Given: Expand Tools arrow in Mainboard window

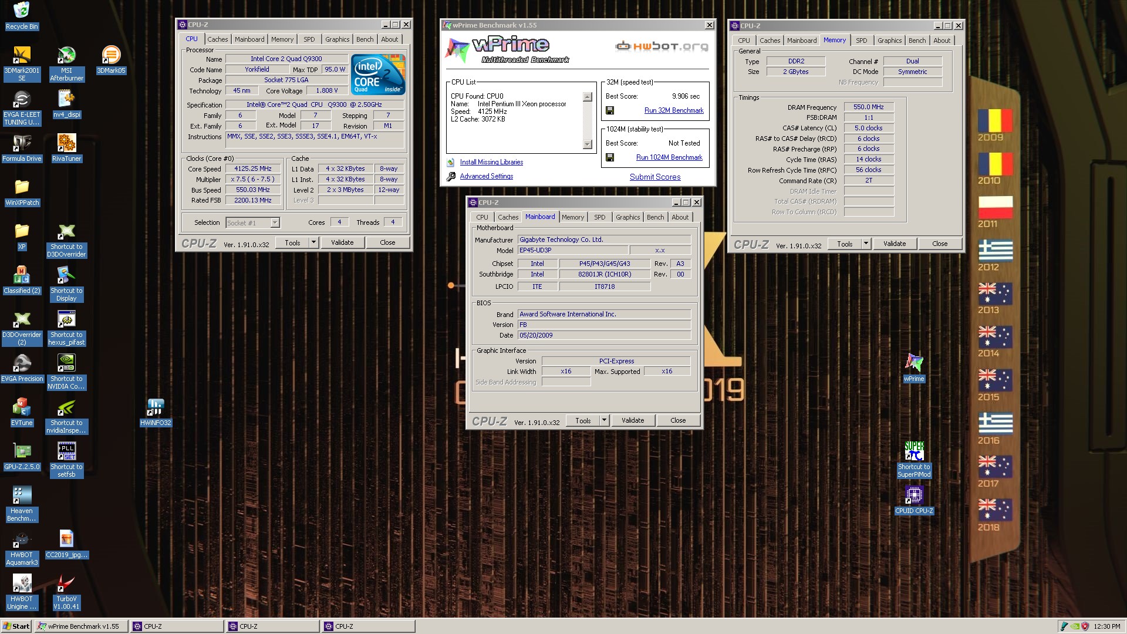Looking at the screenshot, I should (x=604, y=420).
